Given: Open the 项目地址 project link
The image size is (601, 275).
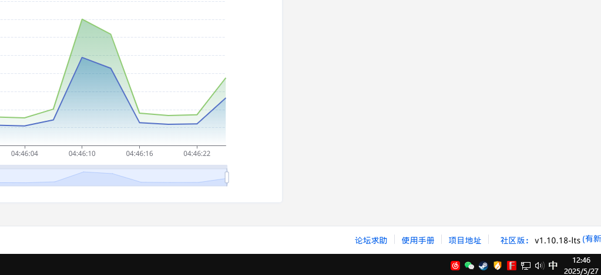Looking at the screenshot, I should pyautogui.click(x=465, y=240).
